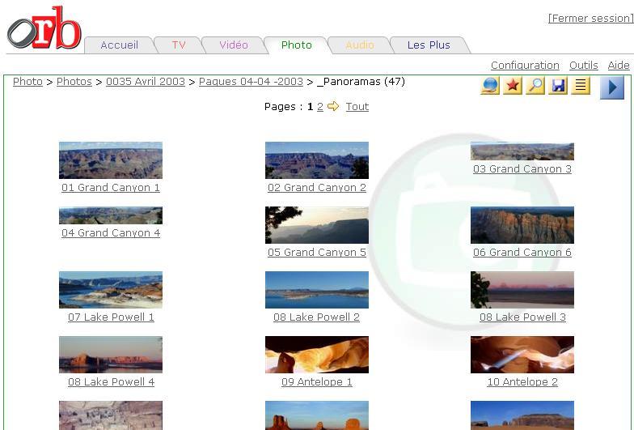The height and width of the screenshot is (430, 634).
Task: Open thumbnail of 08 Lake Powell 3
Action: (x=522, y=290)
